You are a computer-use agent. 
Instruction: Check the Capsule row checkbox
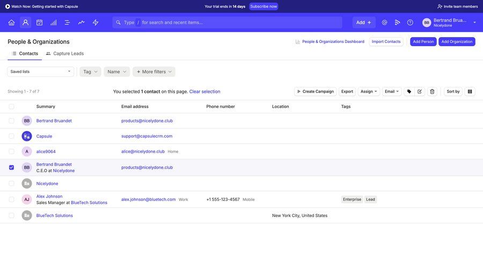point(11,136)
